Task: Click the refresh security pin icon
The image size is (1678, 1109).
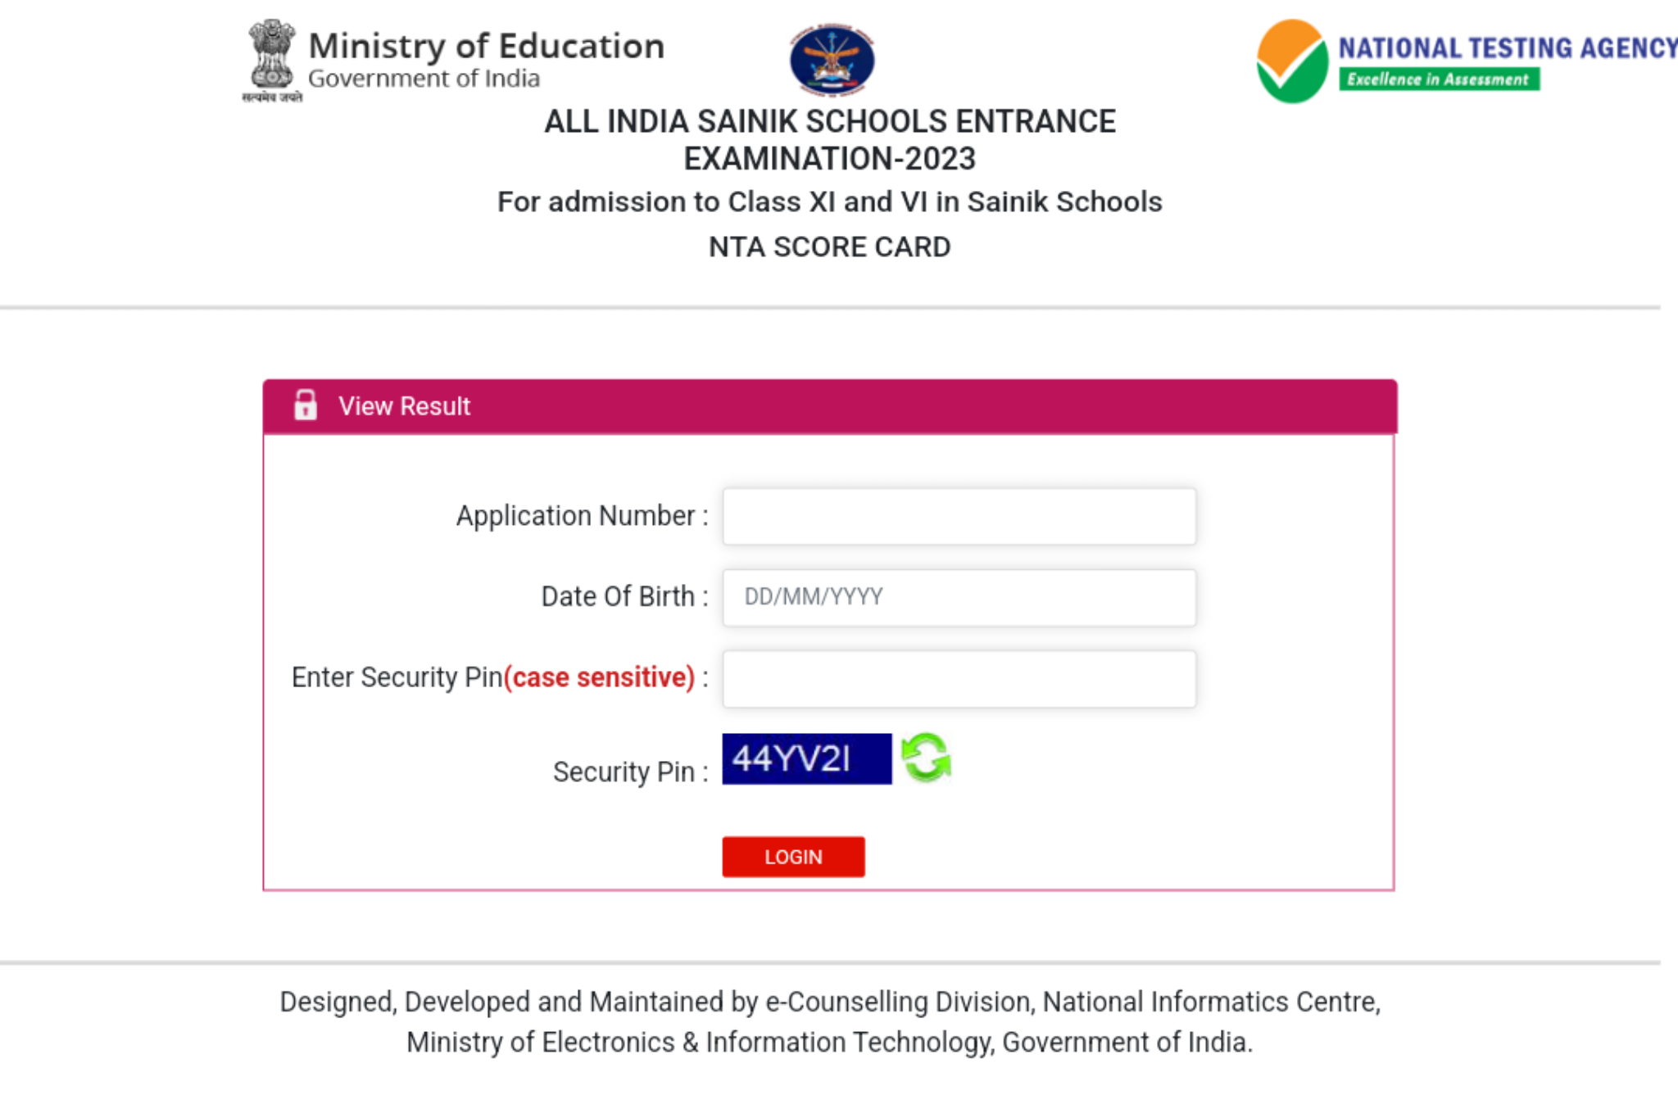Action: 926,758
